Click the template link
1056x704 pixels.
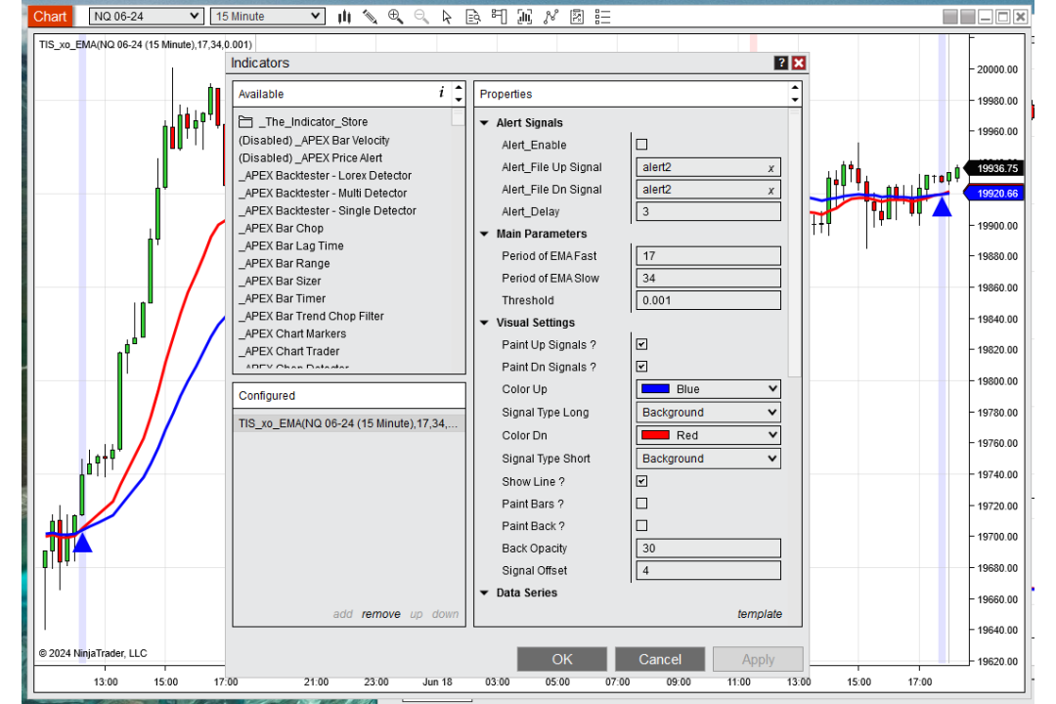click(760, 614)
